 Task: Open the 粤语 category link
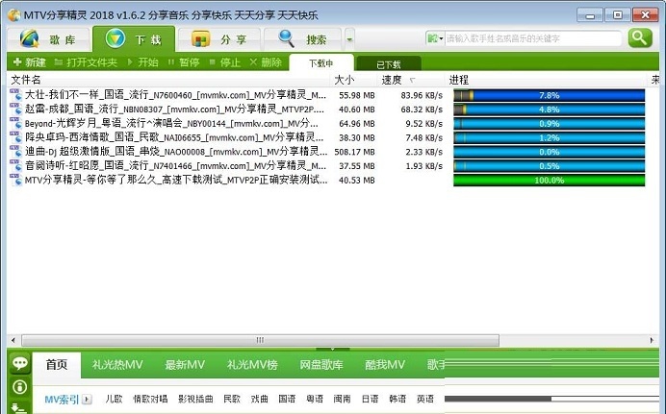[315, 399]
